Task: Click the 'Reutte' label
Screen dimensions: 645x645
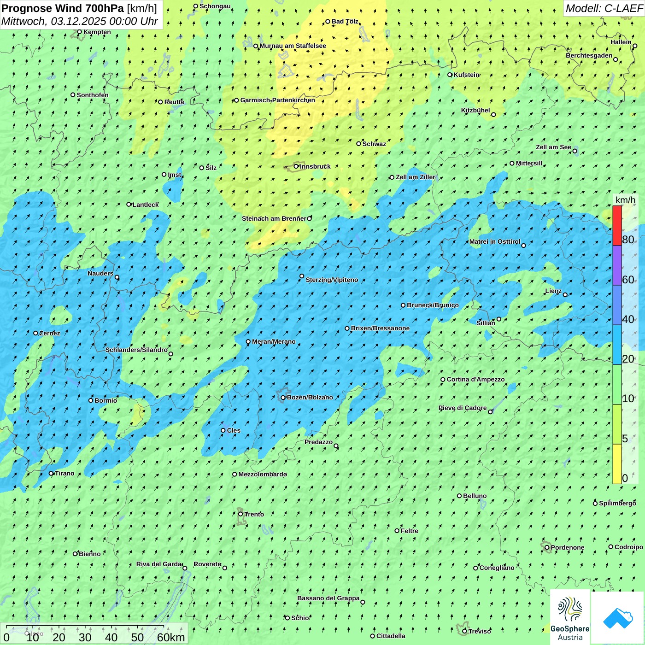Action: click(174, 102)
